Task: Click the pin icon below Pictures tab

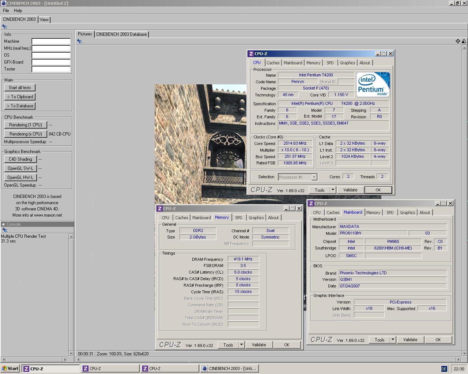Action: [79, 41]
